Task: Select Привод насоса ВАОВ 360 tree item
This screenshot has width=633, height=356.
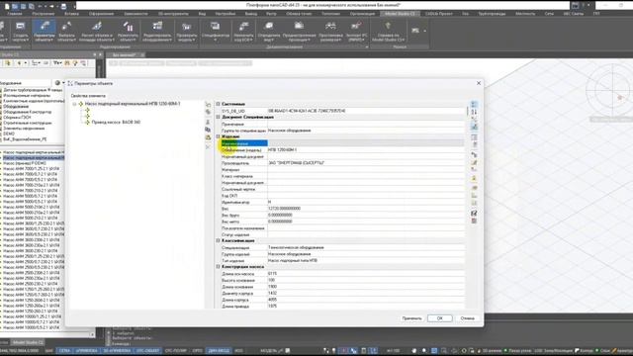Action: click(x=116, y=122)
